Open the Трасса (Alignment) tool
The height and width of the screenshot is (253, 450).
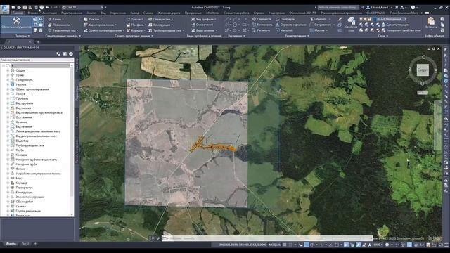click(x=134, y=19)
